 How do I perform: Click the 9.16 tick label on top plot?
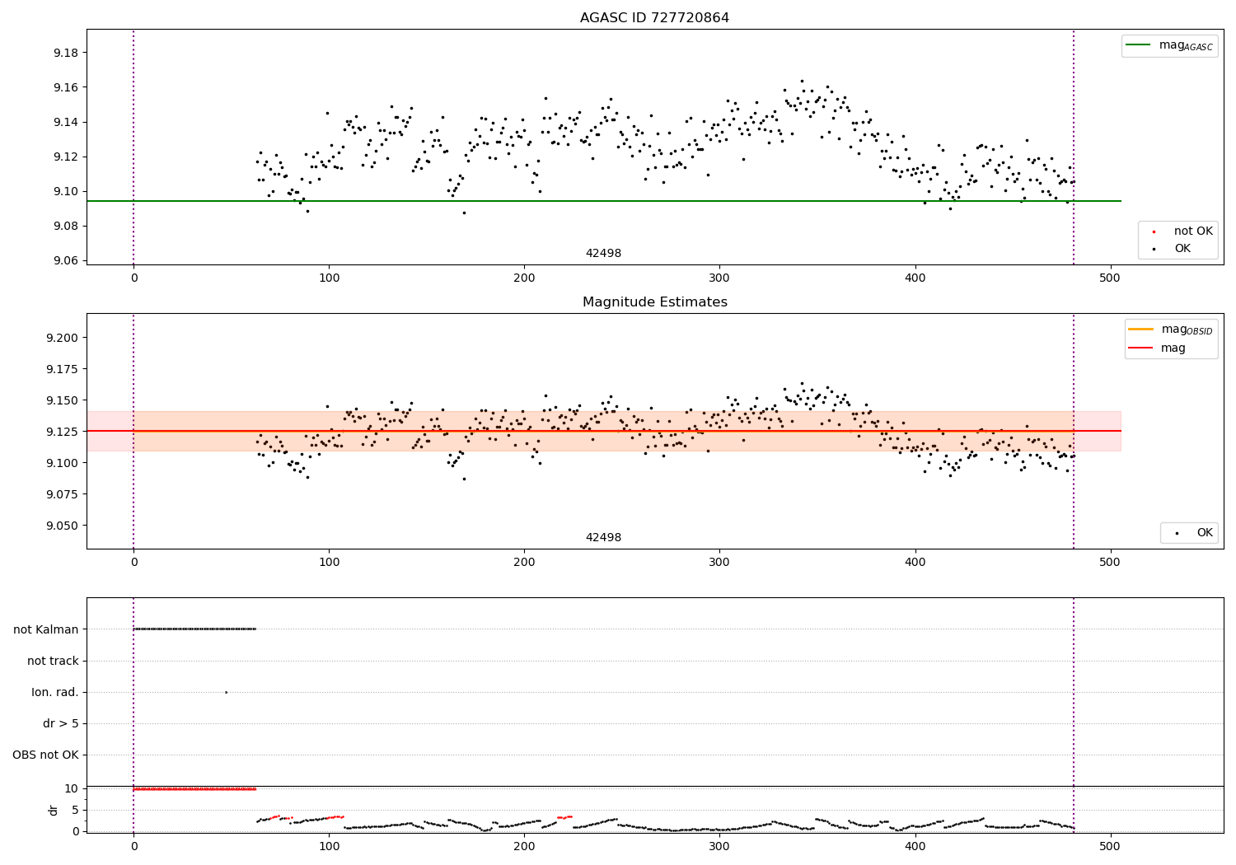[x=65, y=87]
